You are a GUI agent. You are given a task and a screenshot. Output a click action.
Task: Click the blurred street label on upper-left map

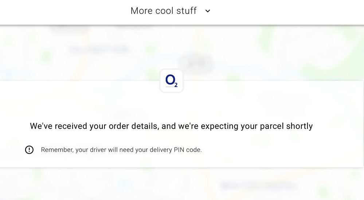pyautogui.click(x=98, y=49)
